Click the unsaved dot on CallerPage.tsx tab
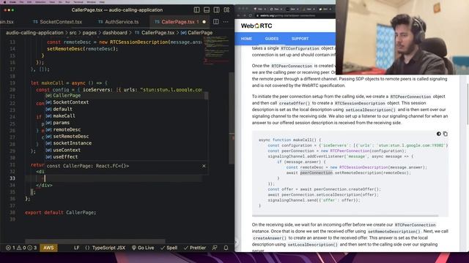The height and width of the screenshot is (263, 469). tap(204, 22)
